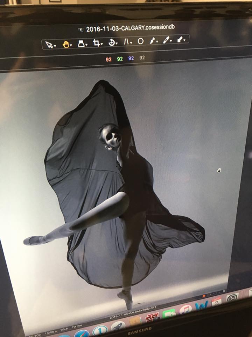Image resolution: width=252 pixels, height=337 pixels.
Task: Click the green channel readout value 92
Action: tap(120, 59)
